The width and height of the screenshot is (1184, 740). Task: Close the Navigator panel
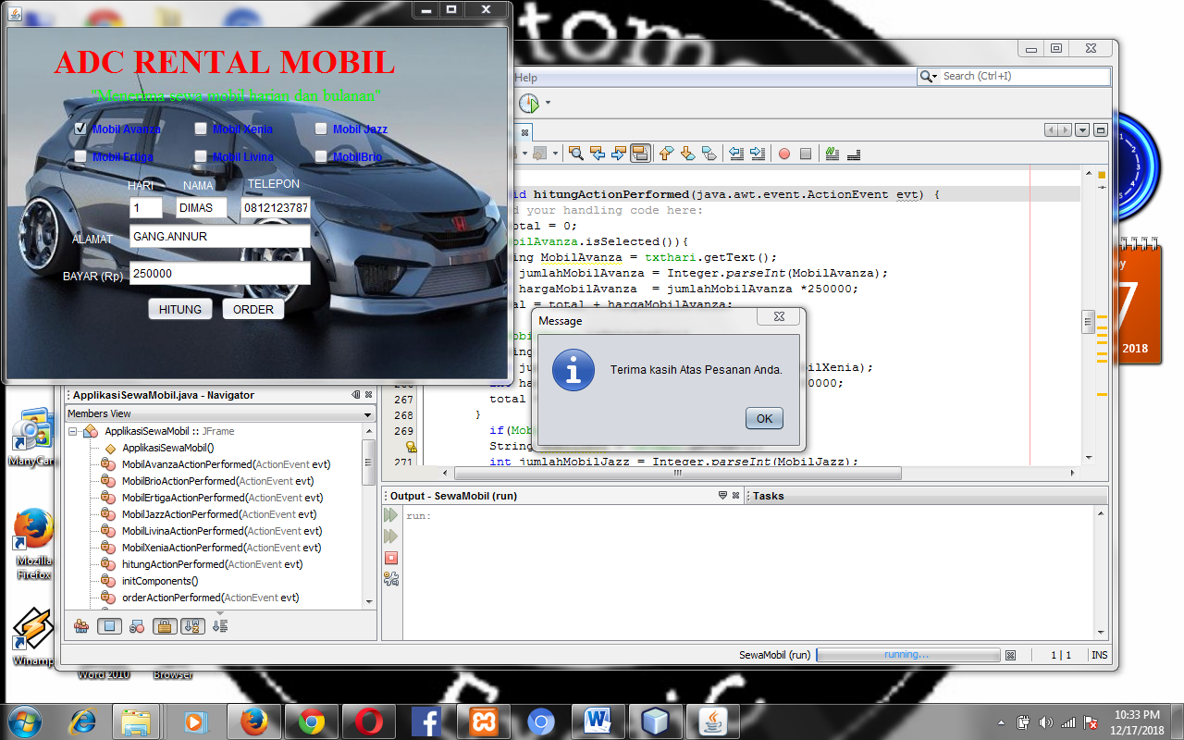(369, 395)
